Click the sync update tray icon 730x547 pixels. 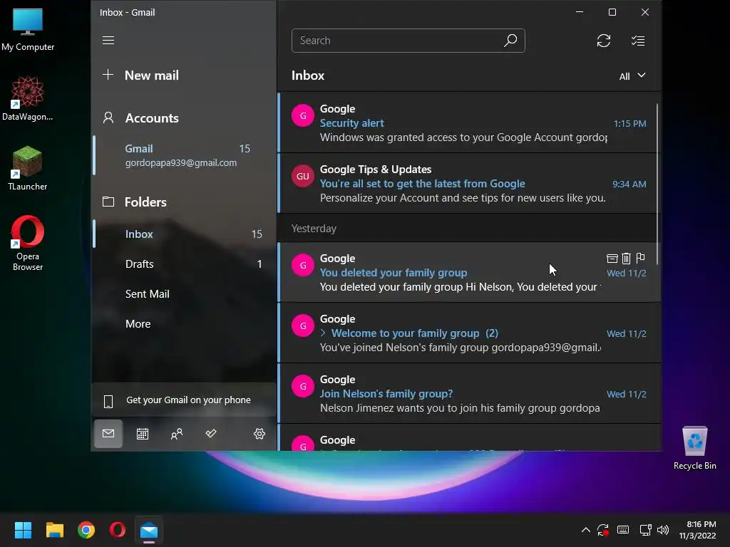(x=603, y=530)
